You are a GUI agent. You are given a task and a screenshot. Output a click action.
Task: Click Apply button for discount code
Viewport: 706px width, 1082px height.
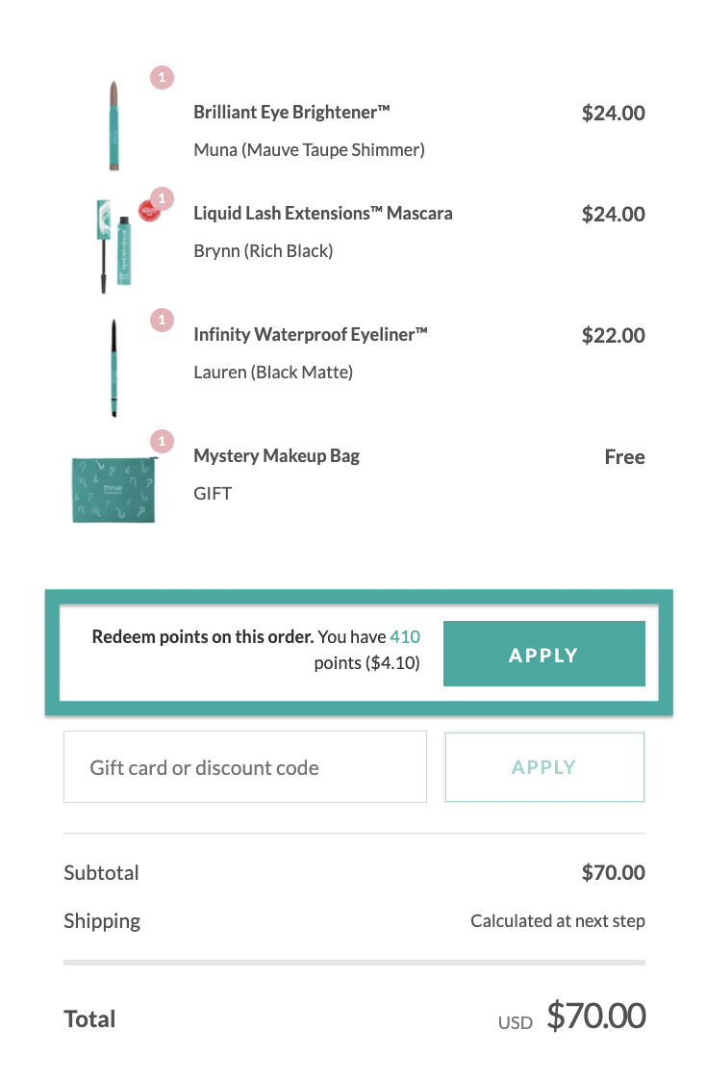click(544, 766)
